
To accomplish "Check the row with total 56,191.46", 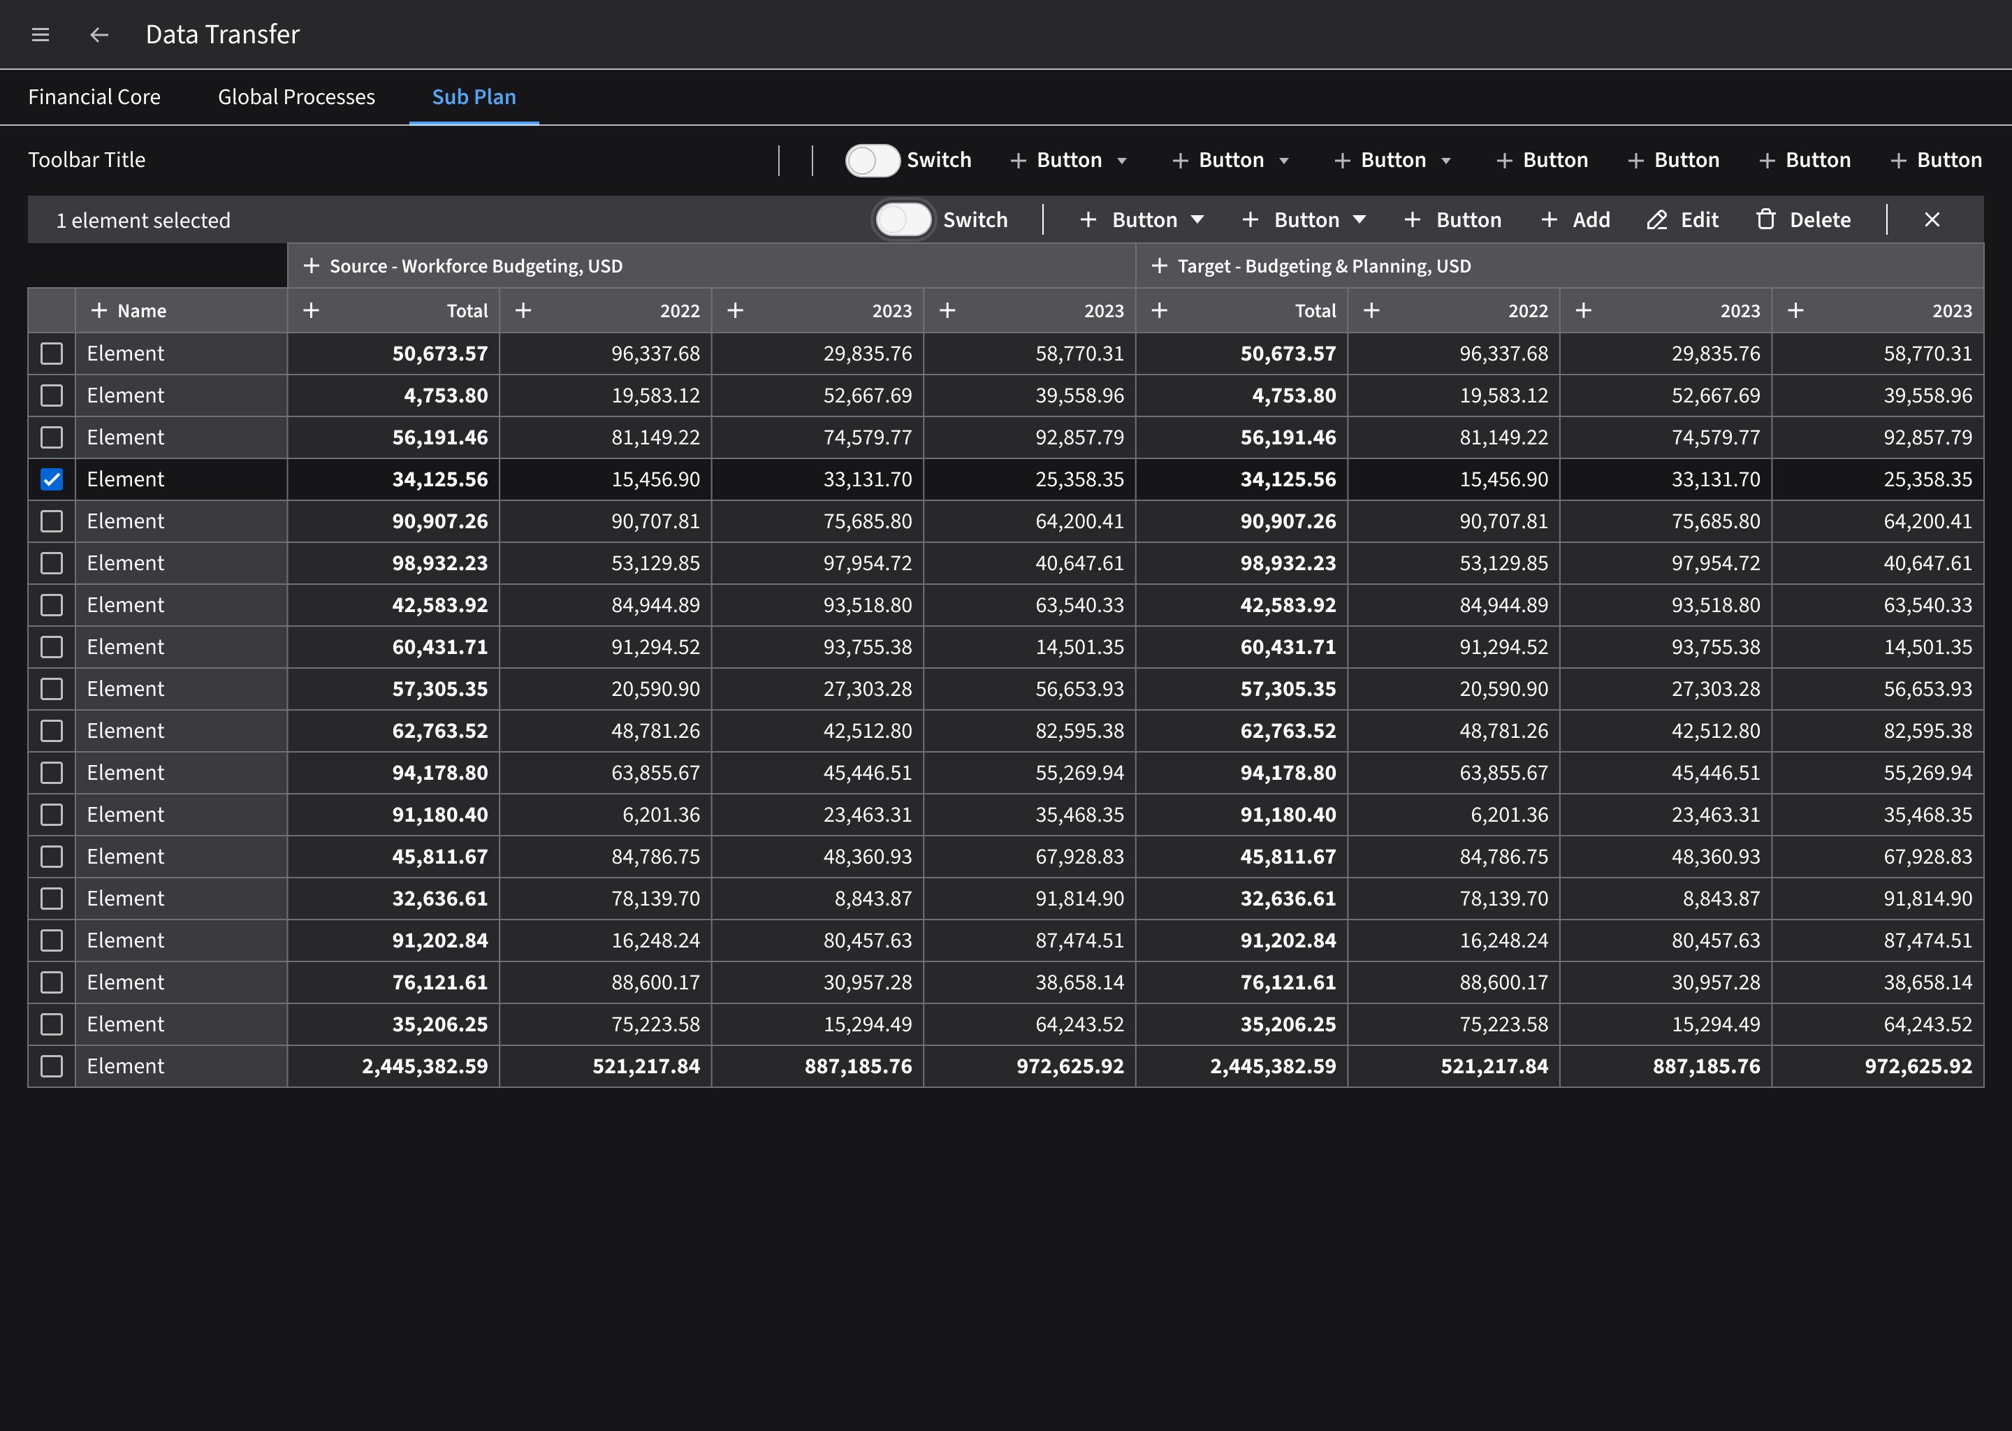I will 52,438.
